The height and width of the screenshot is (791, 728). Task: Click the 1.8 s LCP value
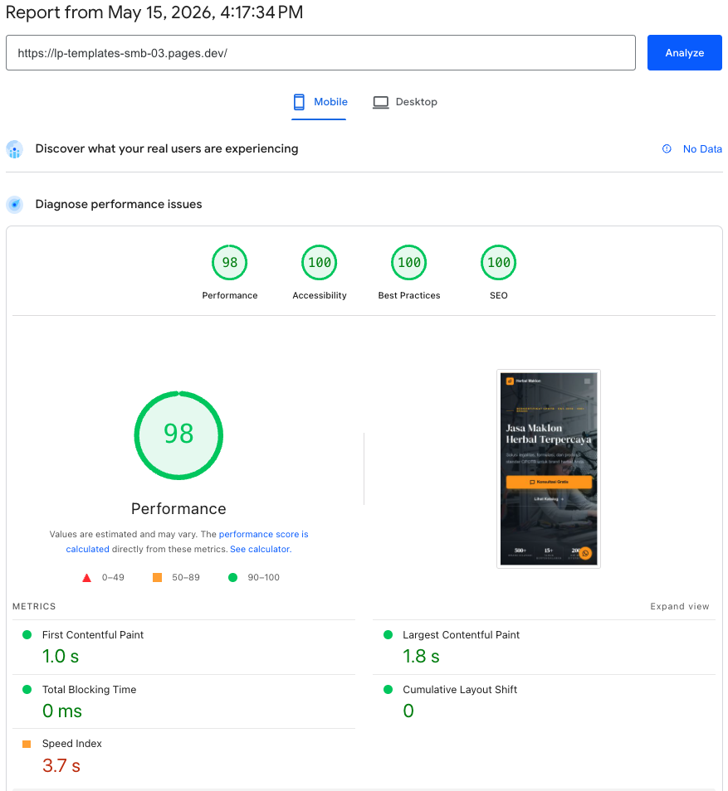(x=421, y=657)
